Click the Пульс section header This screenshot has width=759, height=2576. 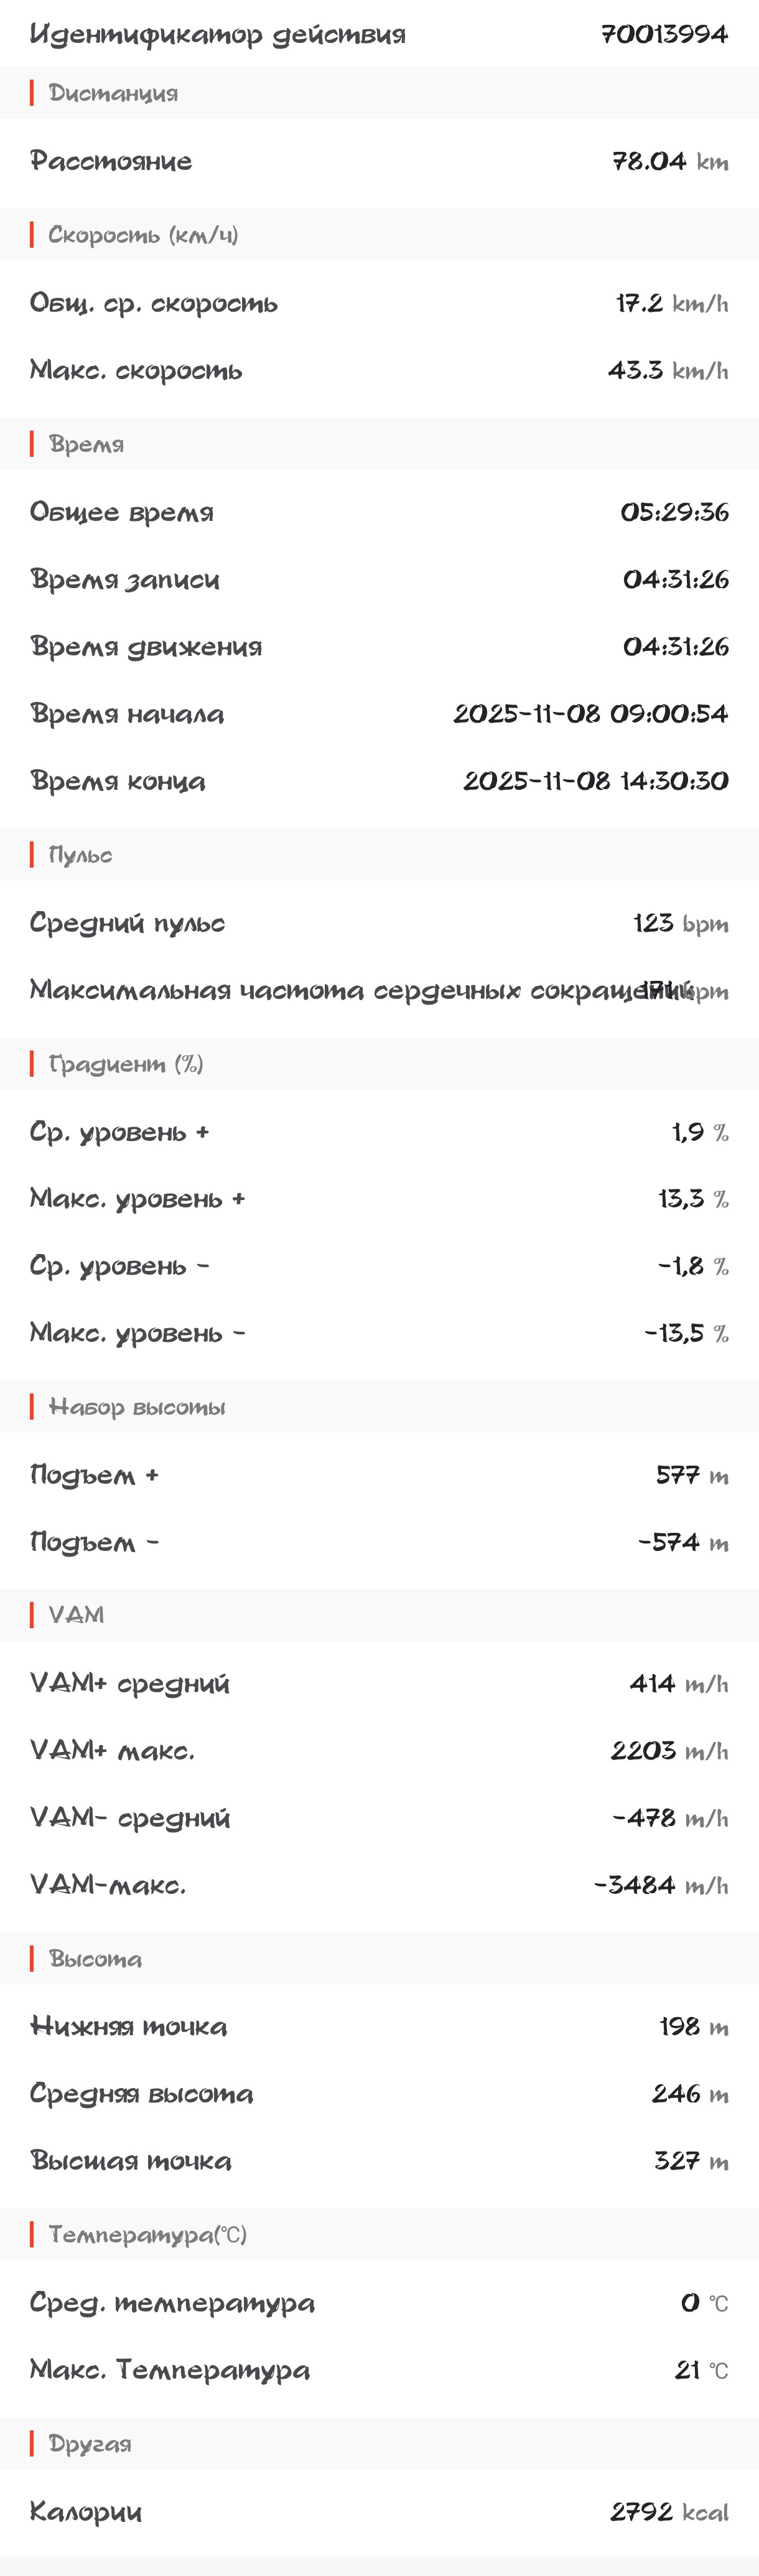[379, 855]
